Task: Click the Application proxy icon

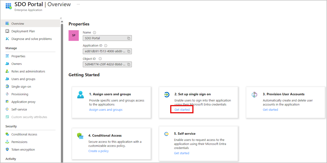Action: tap(7, 102)
